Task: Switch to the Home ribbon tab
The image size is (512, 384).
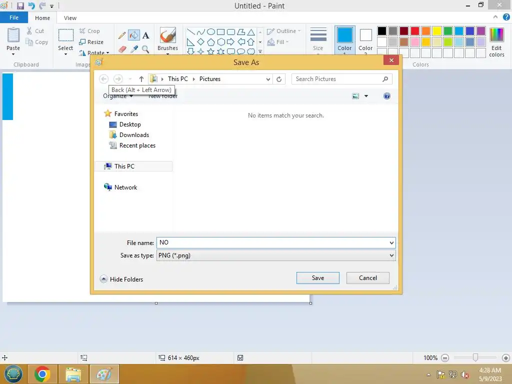Action: tap(42, 18)
